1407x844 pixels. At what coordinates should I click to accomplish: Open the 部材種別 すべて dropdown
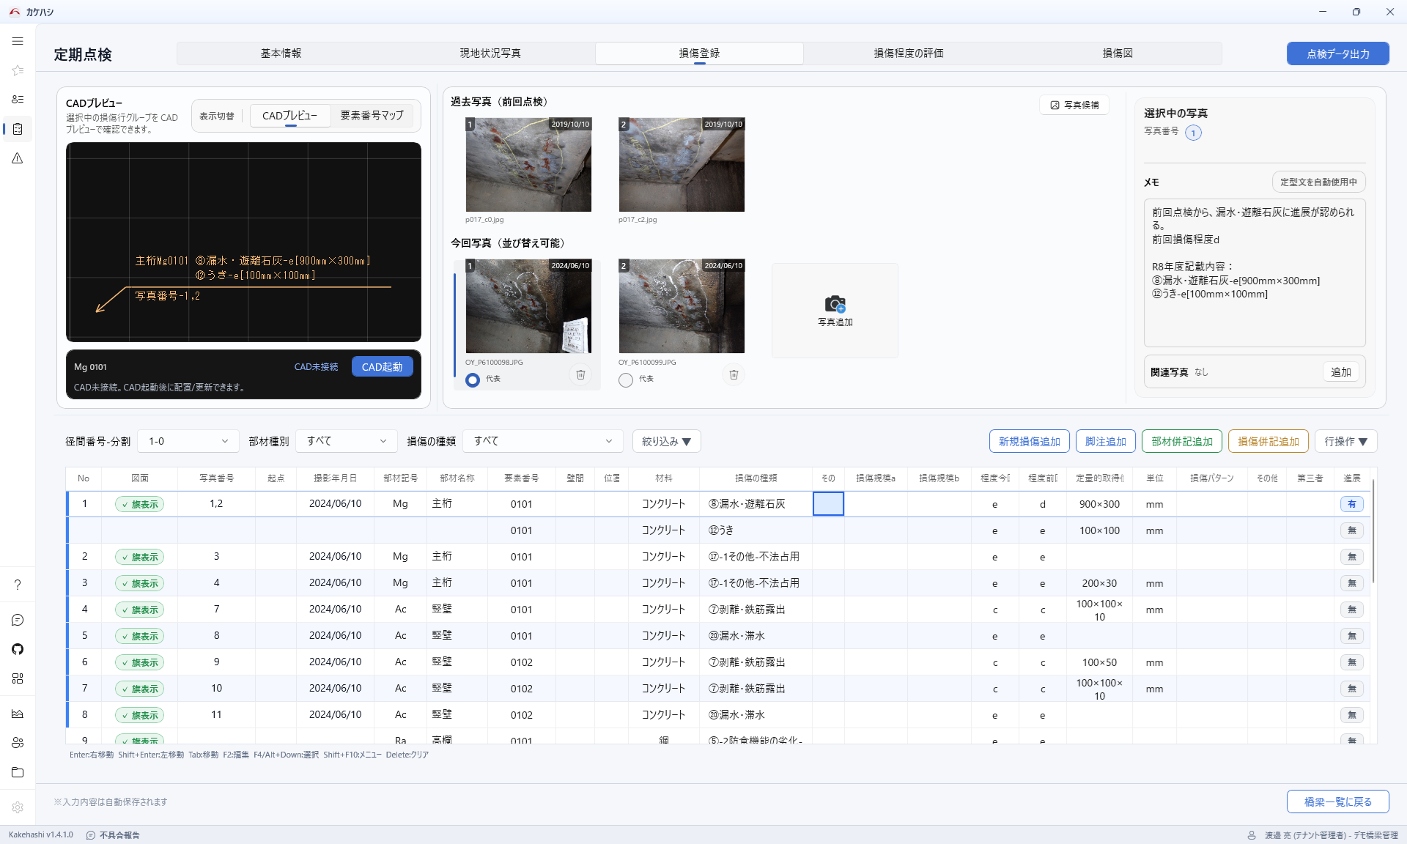point(347,441)
